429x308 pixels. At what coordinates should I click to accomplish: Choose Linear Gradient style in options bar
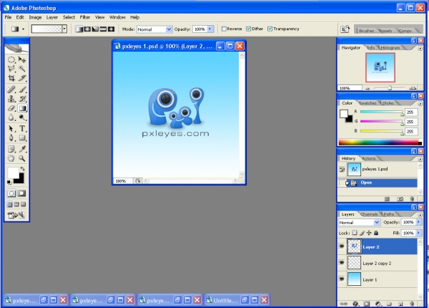[79, 29]
